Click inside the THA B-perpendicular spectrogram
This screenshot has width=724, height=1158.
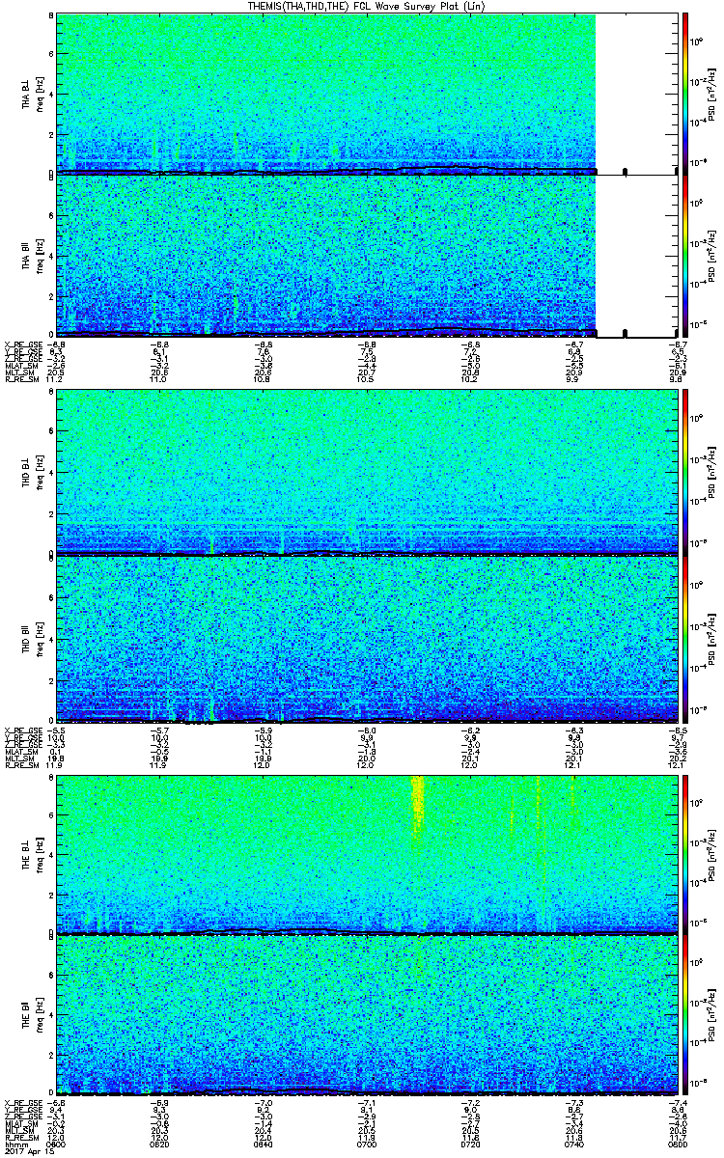tap(325, 93)
